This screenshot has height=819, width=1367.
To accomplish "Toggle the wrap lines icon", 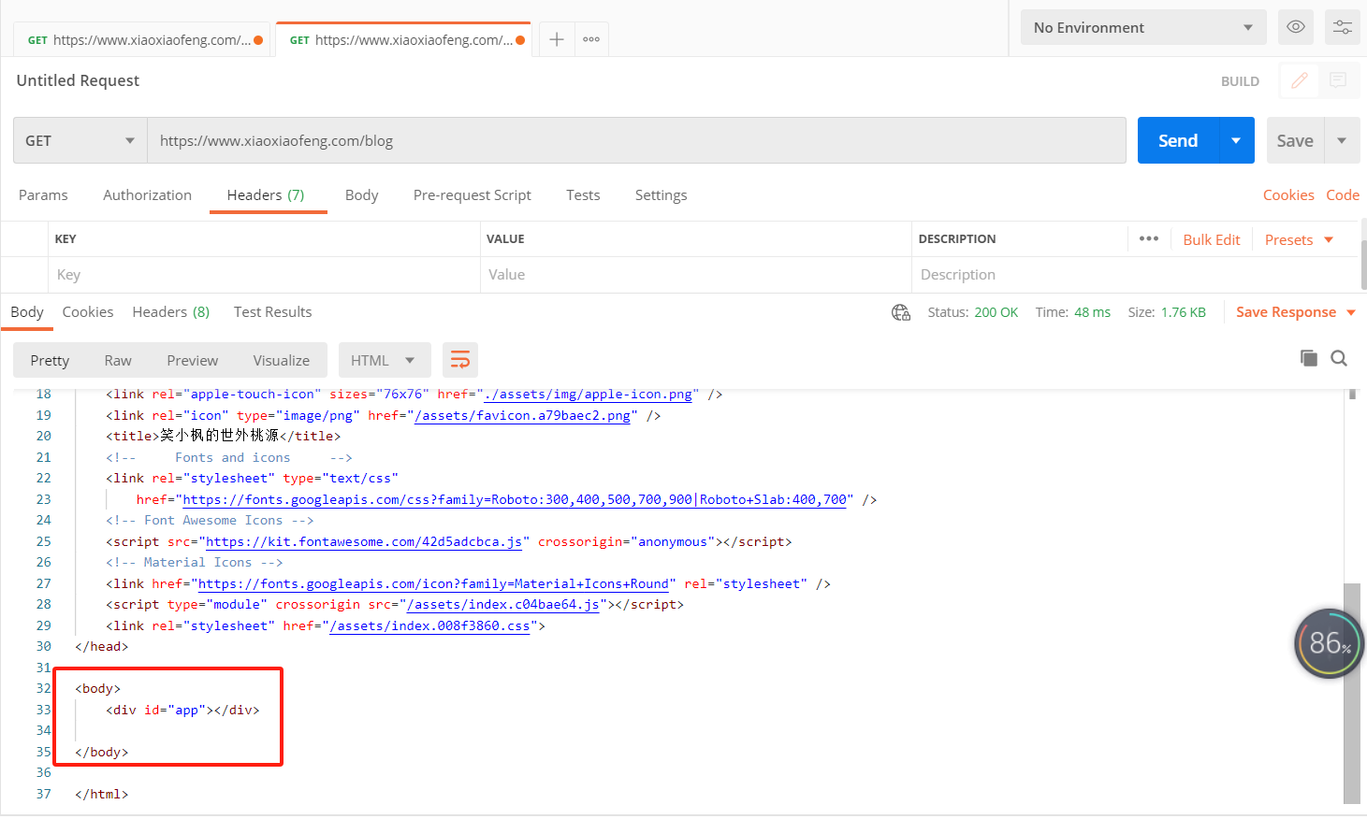I will tap(460, 360).
